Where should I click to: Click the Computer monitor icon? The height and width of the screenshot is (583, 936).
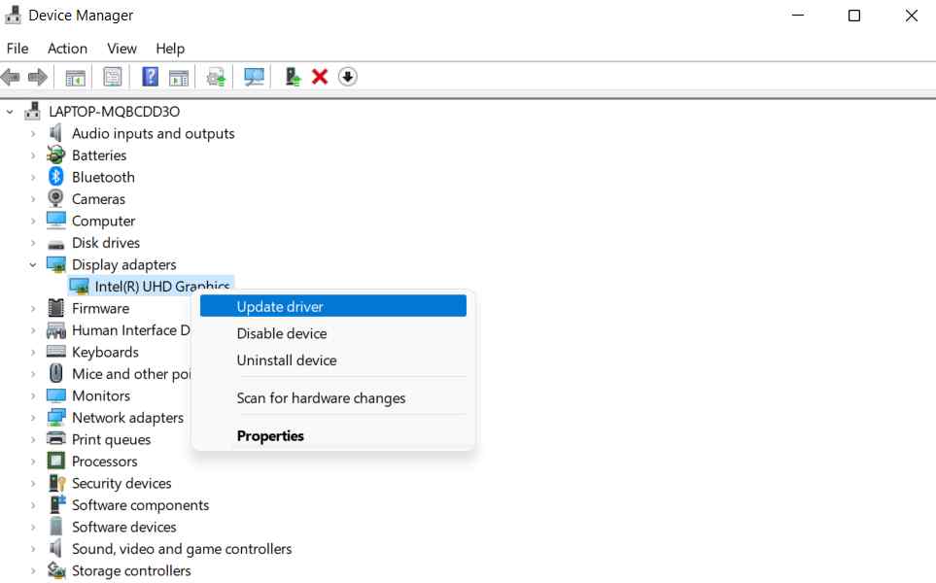pos(56,221)
